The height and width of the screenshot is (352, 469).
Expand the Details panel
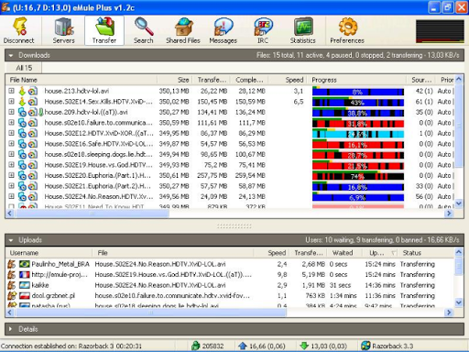tap(11, 329)
